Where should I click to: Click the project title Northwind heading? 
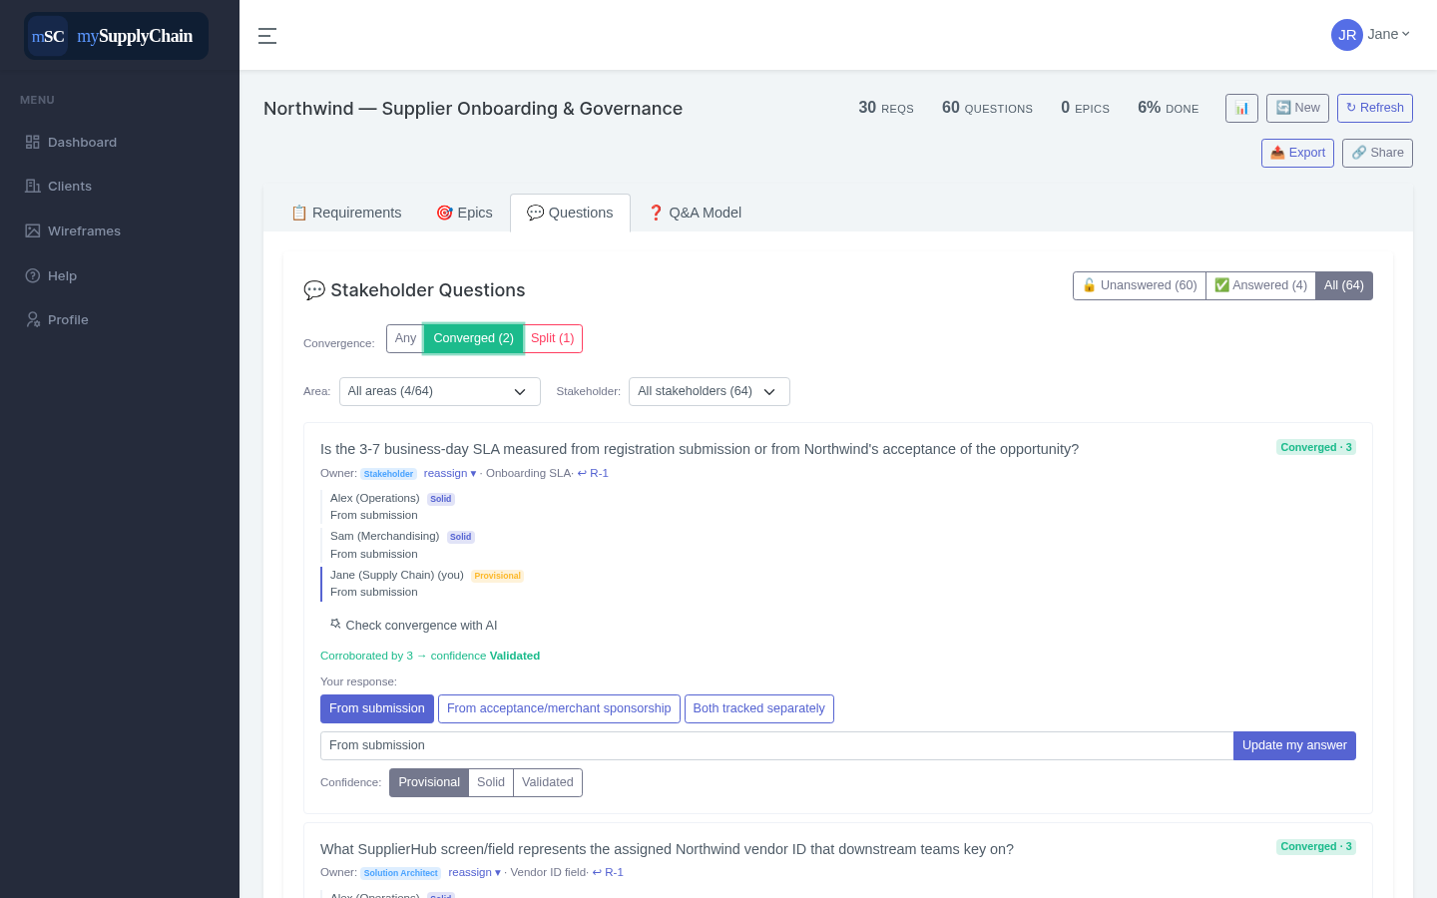tap(473, 109)
